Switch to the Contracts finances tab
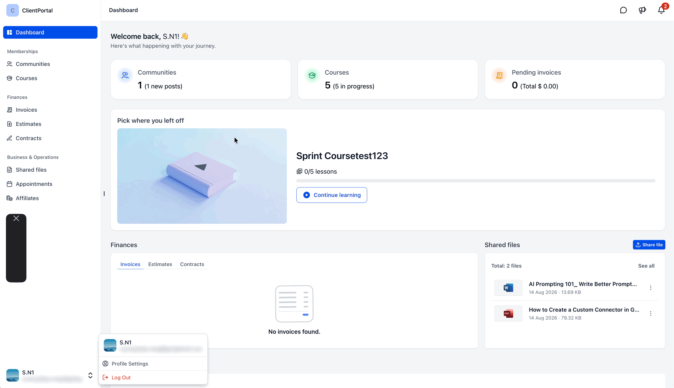Screen dimensions: 674x388 [192, 264]
